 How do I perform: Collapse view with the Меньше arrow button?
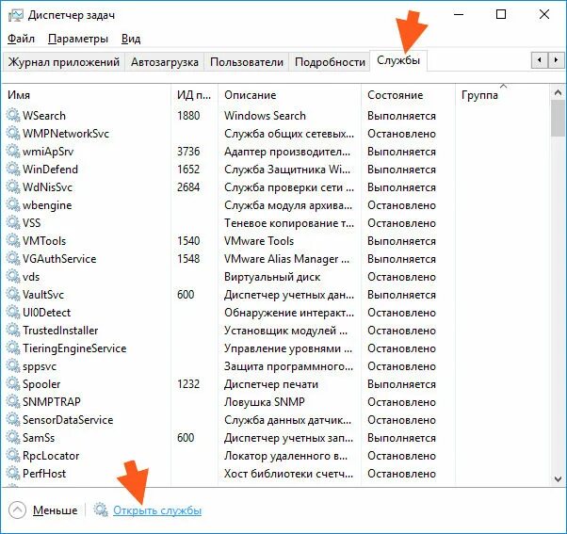coord(17,510)
